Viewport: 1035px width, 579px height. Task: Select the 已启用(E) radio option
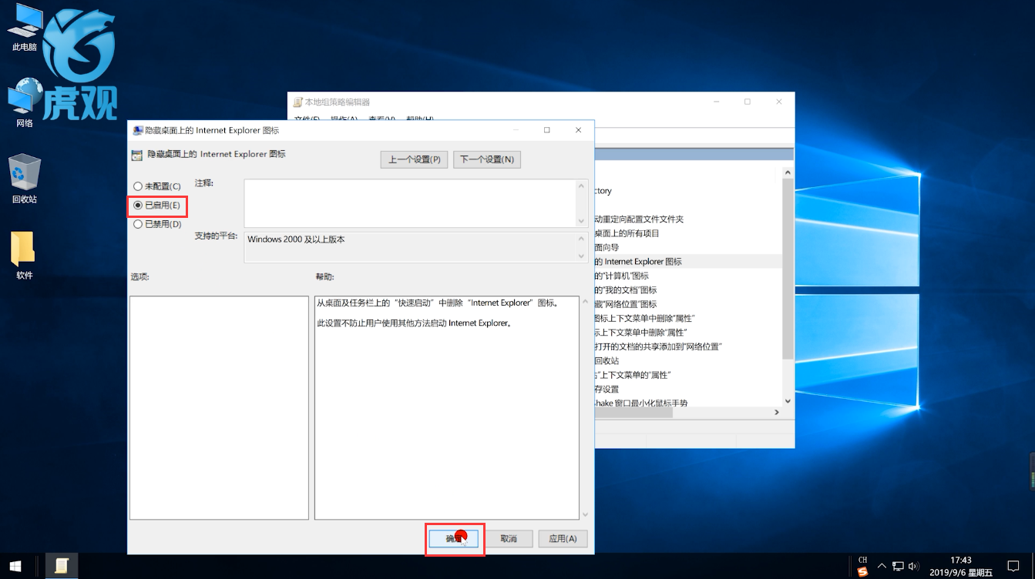157,206
